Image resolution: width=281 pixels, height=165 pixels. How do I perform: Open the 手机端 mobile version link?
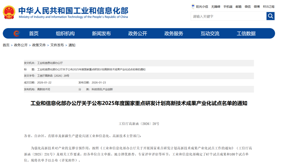pyautogui.click(x=228, y=7)
